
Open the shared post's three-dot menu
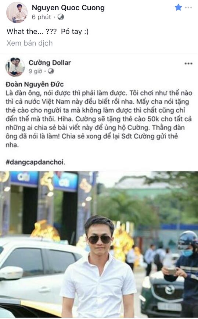tap(188, 64)
